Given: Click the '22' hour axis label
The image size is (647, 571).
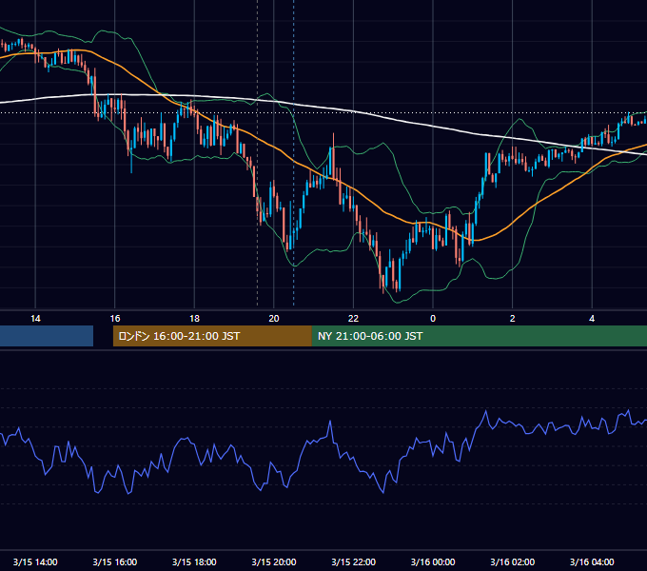Looking at the screenshot, I should tap(353, 319).
